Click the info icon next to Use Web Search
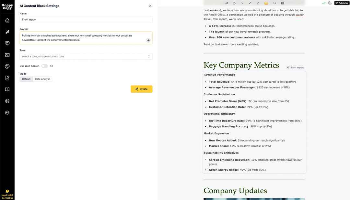Viewport: 350px width, 200px height. point(52,66)
